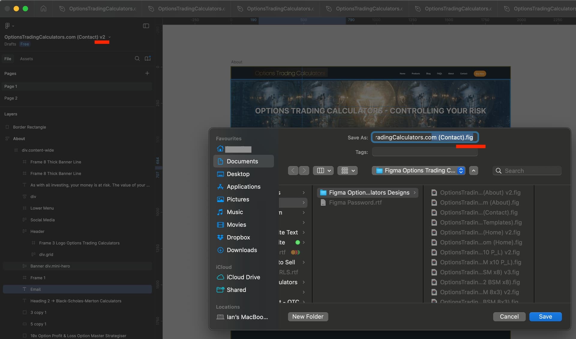Select the Lower Menu layer

click(77, 208)
